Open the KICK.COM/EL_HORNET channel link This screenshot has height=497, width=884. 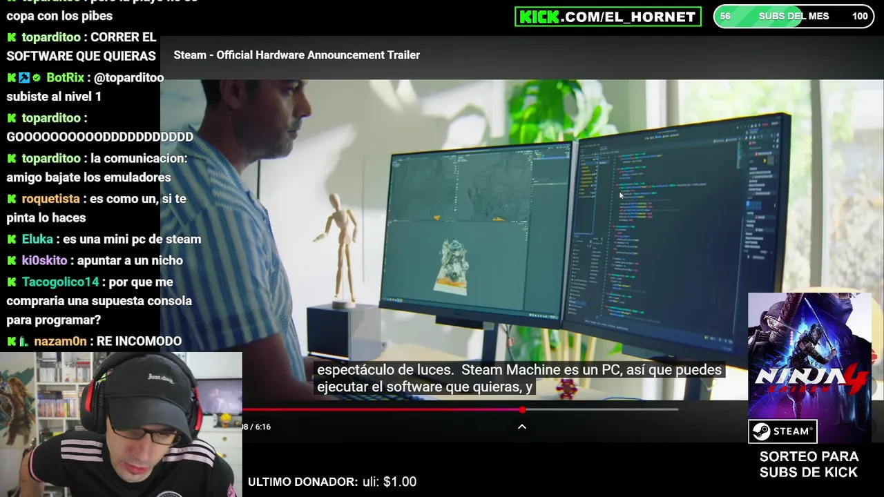pos(608,17)
